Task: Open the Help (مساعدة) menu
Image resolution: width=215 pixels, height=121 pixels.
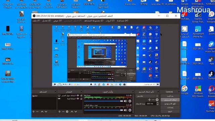Action: (122, 21)
